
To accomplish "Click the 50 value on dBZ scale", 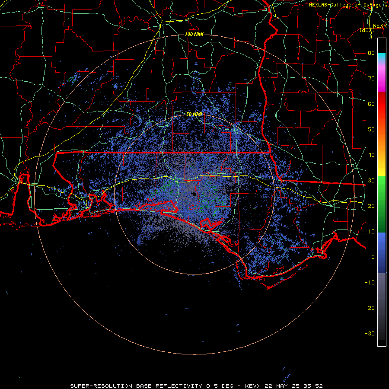I will (371, 130).
